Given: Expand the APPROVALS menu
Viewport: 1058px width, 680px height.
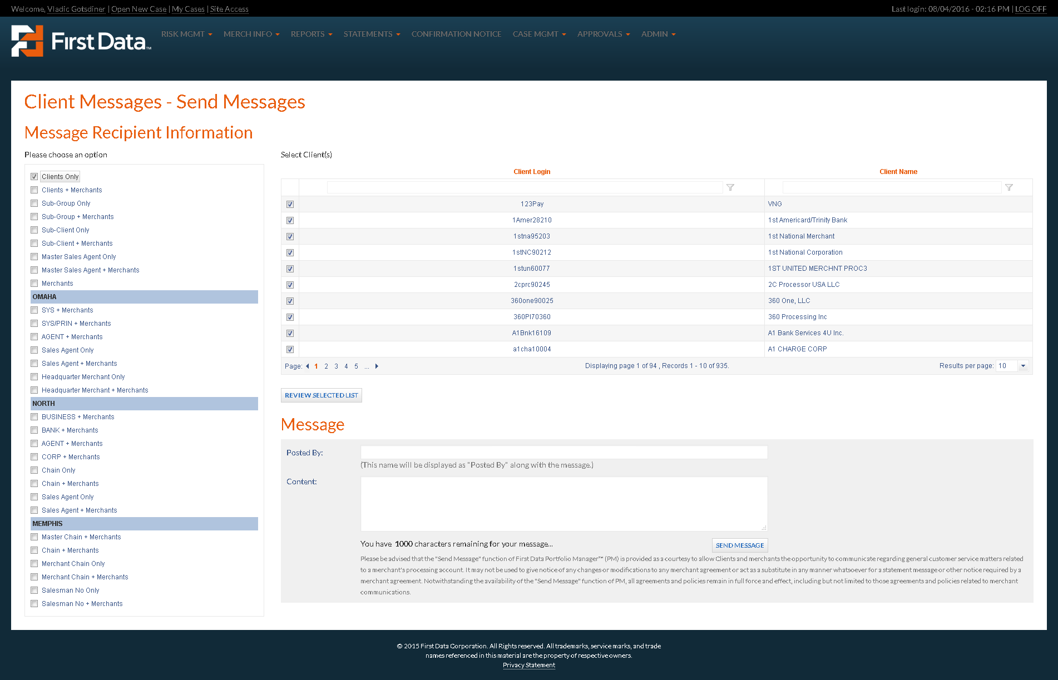Looking at the screenshot, I should [x=604, y=34].
